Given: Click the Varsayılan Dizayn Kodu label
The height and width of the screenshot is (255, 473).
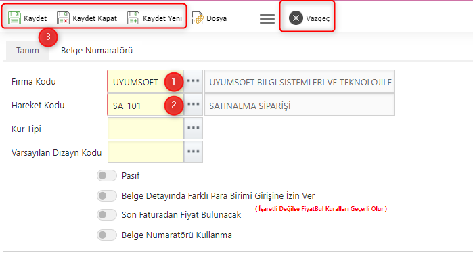Looking at the screenshot, I should 56,152.
